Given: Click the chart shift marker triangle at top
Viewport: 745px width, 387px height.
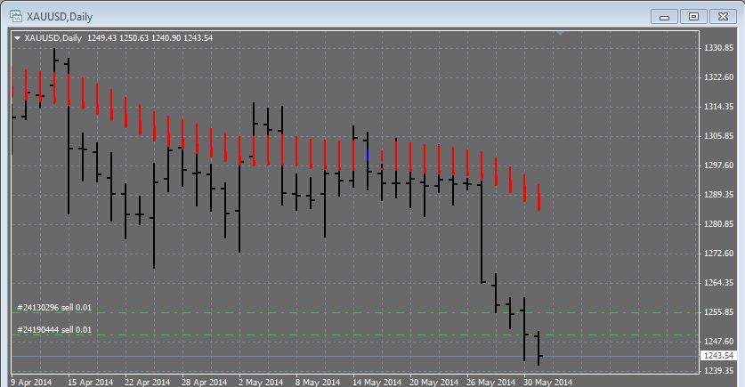Looking at the screenshot, I should pos(561,33).
